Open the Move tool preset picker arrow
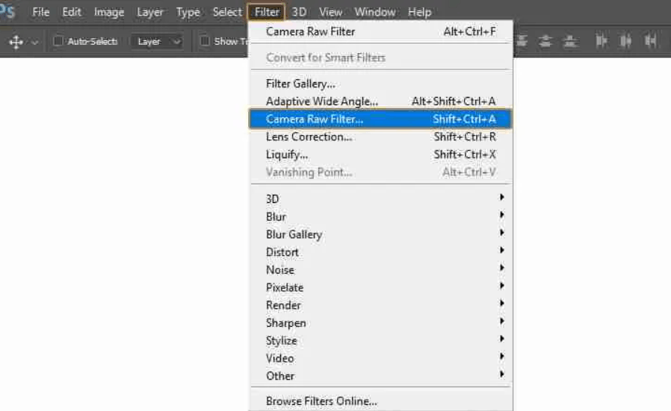This screenshot has width=671, height=411. coord(35,43)
